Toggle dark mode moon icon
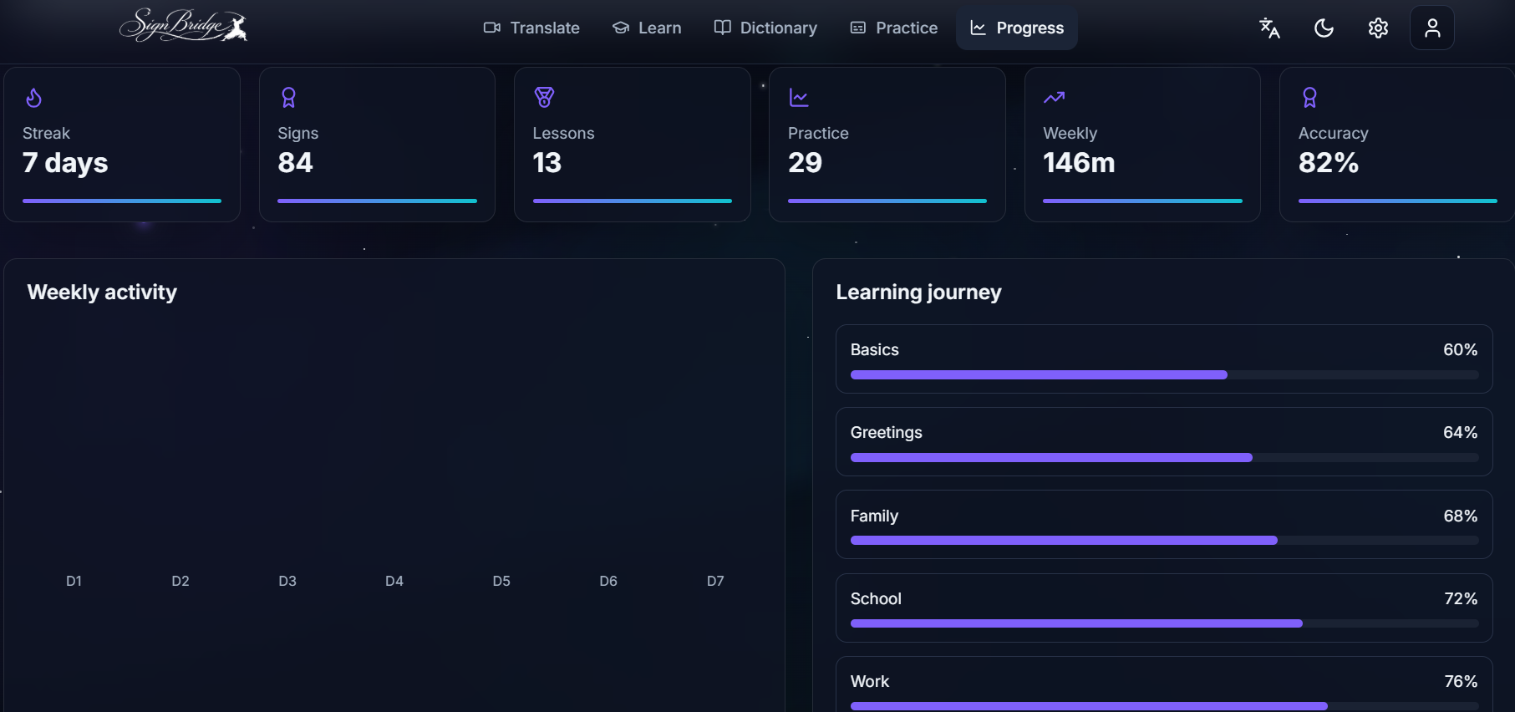 (1324, 28)
